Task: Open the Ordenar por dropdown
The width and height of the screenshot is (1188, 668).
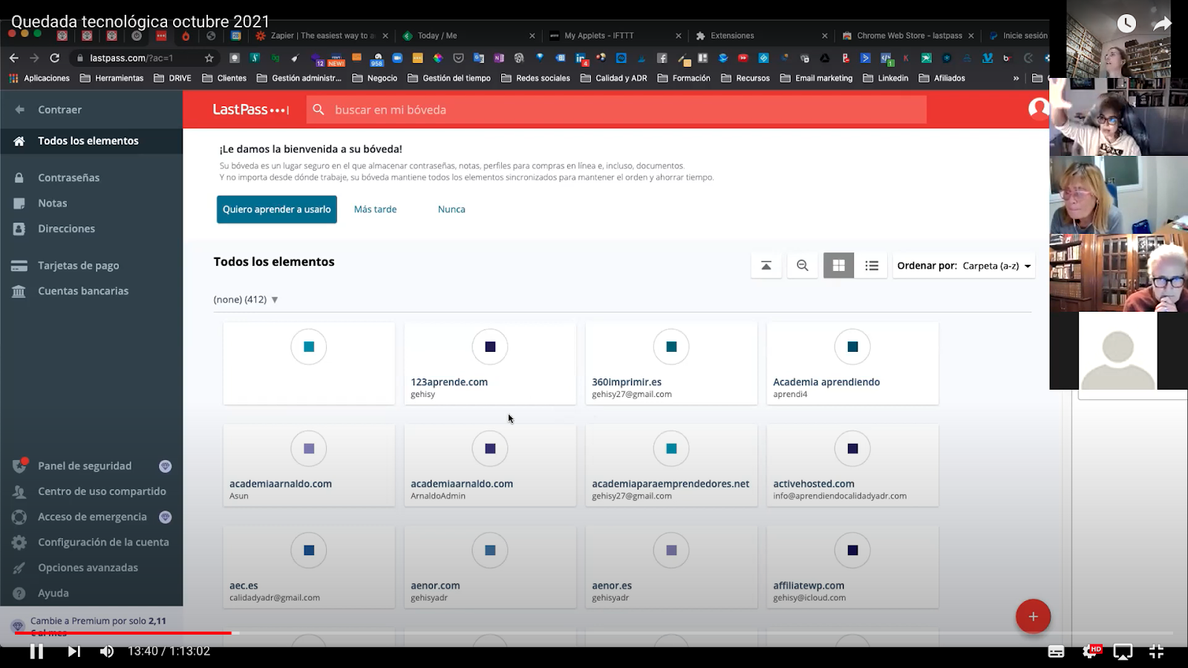Action: pos(964,266)
